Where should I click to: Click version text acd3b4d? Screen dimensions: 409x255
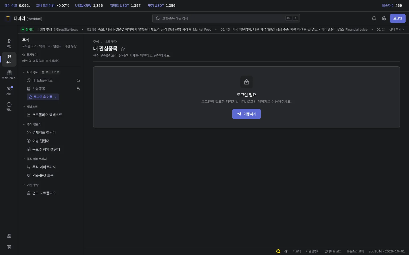click(375, 251)
